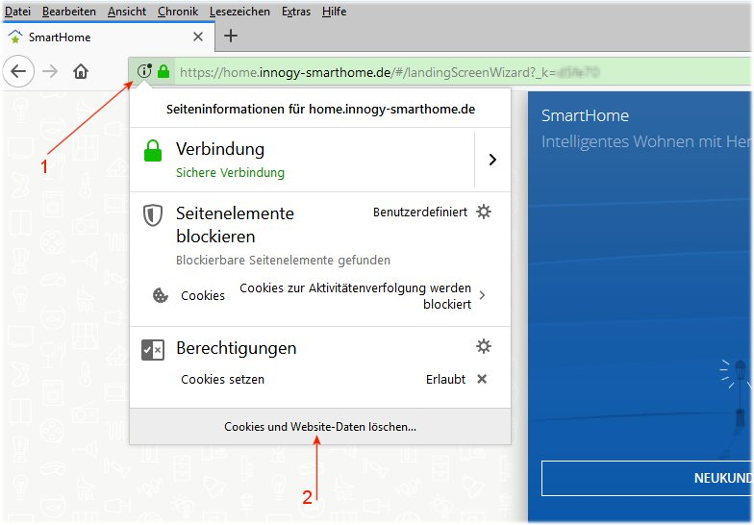This screenshot has width=754, height=525.
Task: Open content blocking settings gear
Action: tap(484, 212)
